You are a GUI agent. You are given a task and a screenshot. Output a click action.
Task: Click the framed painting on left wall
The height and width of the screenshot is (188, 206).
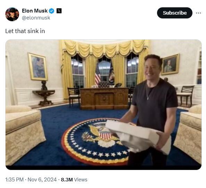(x=38, y=67)
